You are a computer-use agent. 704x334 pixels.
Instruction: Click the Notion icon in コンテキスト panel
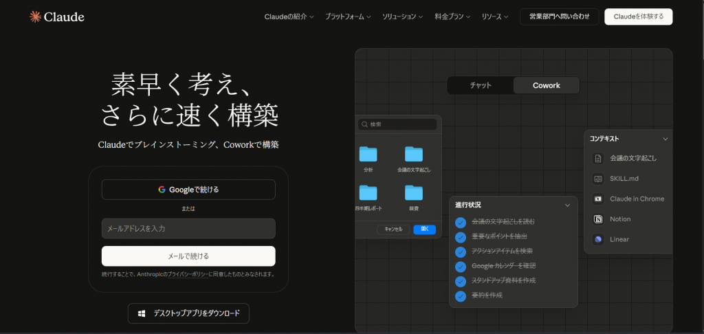(598, 219)
